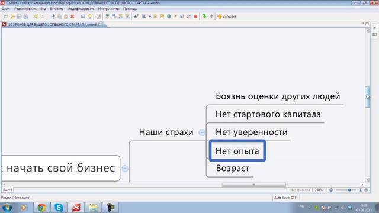Select the Нет опыта topic

click(x=237, y=151)
